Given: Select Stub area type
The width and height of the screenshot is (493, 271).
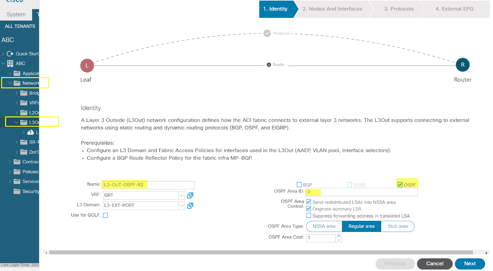Looking at the screenshot, I should 397,226.
